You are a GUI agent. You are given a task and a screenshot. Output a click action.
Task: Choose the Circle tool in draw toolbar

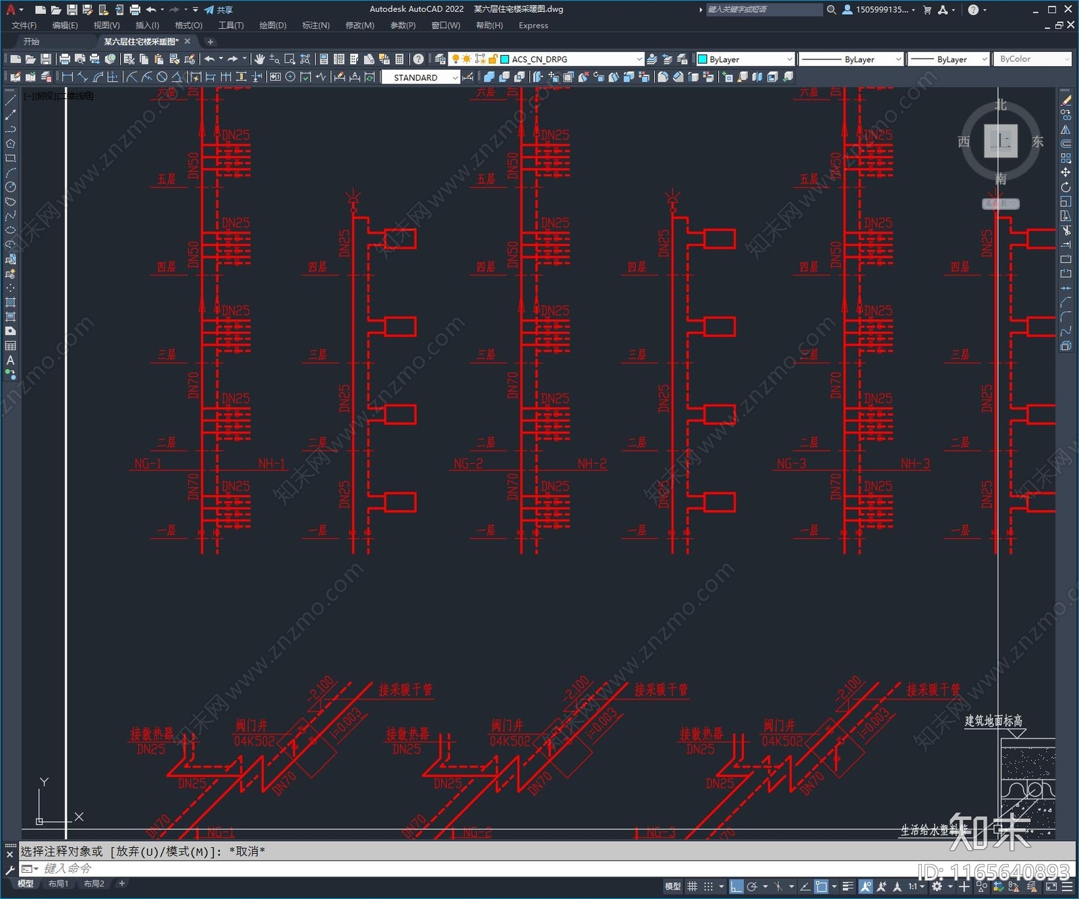click(10, 187)
